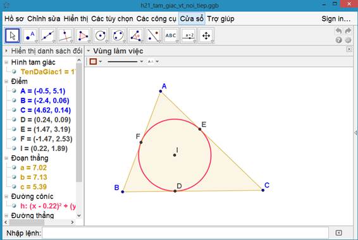Viewport: 358px width, 240px height.
Task: Toggle the Vùng làm việc style bar arrow
Action: (x=89, y=51)
